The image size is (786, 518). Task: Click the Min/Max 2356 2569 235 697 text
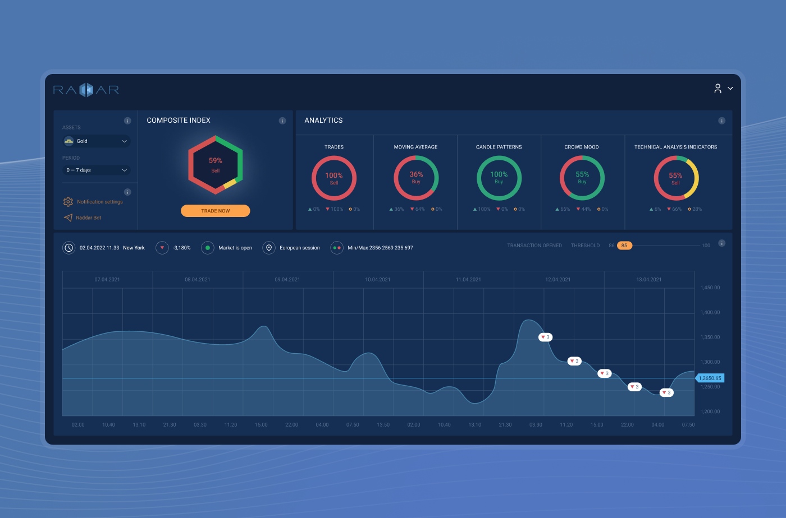point(380,248)
